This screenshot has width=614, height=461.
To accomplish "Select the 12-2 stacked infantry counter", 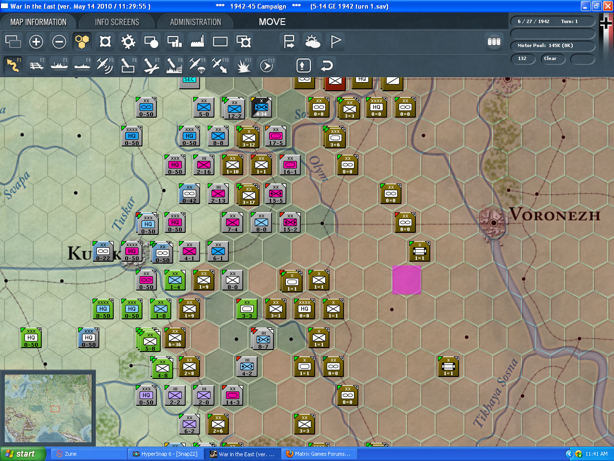I will [x=234, y=109].
